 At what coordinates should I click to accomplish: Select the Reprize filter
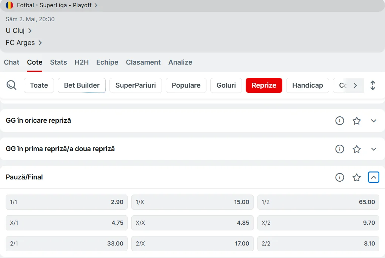264,85
